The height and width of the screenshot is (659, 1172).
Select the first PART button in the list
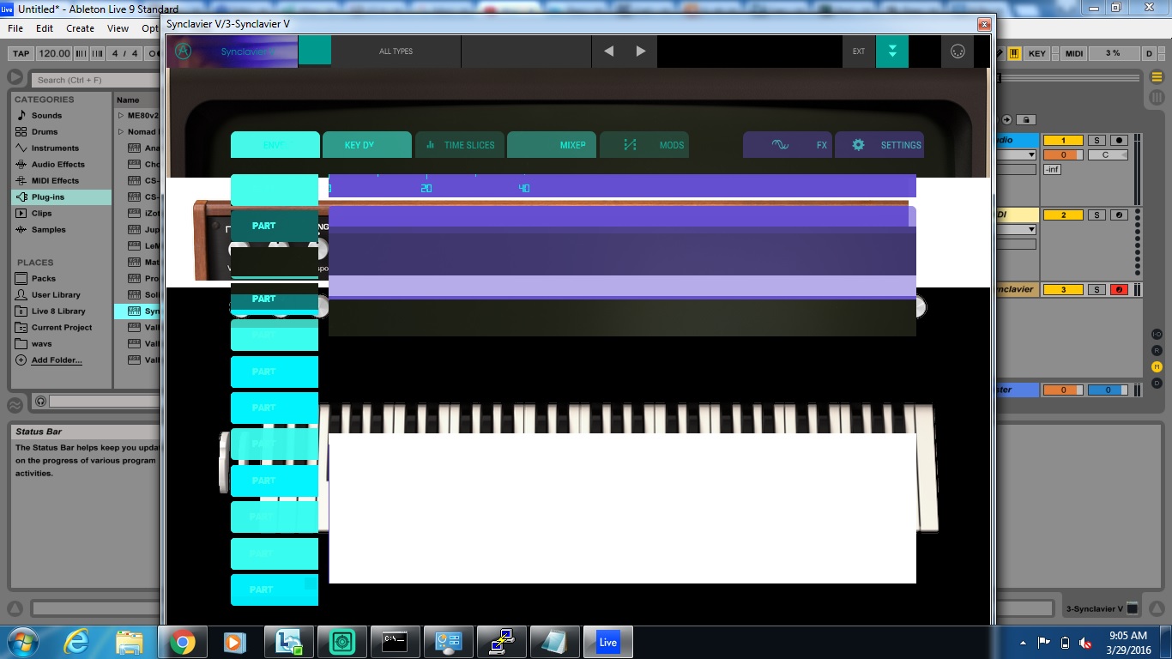tap(275, 226)
